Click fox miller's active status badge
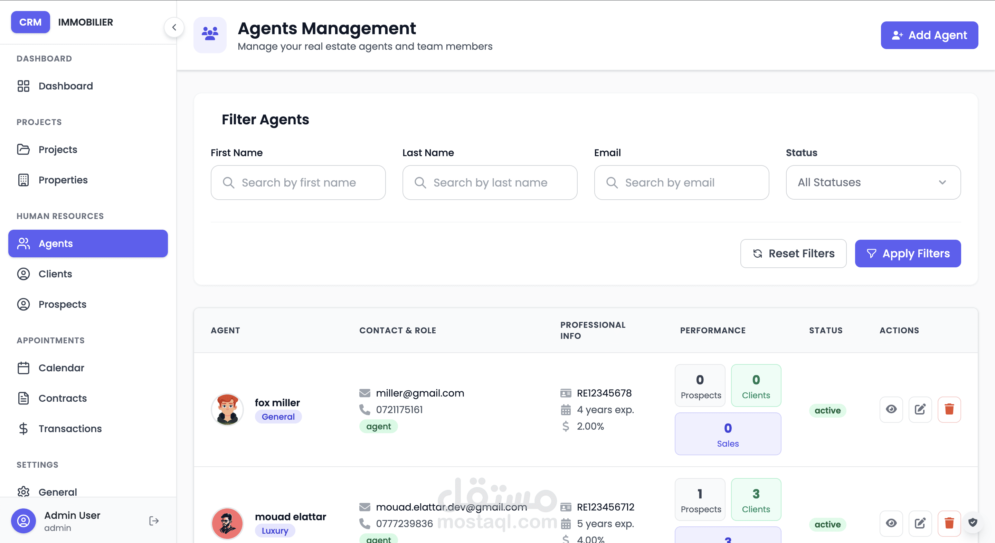The width and height of the screenshot is (995, 543). point(827,410)
